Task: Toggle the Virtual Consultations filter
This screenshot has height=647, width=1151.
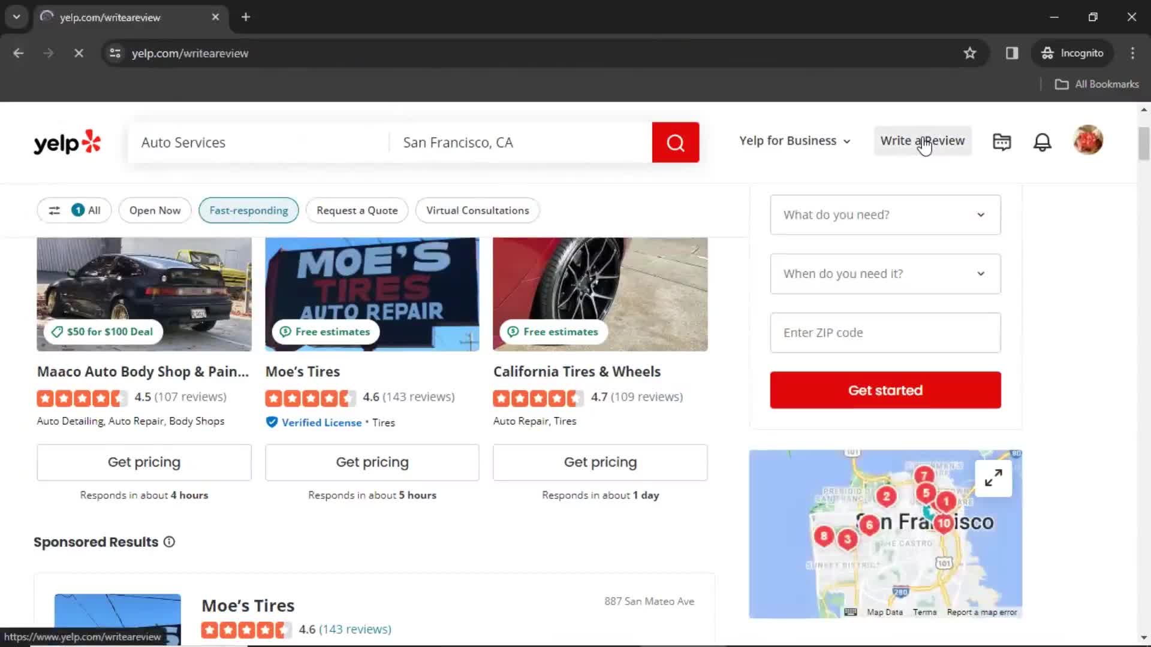Action: [478, 209]
